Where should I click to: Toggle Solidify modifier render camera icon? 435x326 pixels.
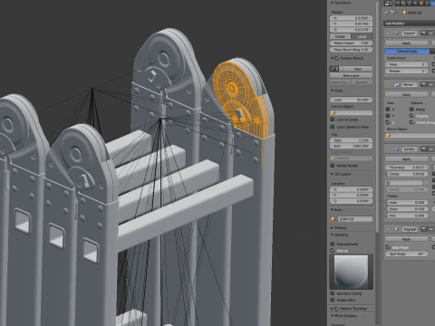tap(423, 149)
